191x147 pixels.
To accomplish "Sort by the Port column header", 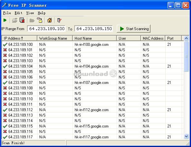I will [173, 38].
